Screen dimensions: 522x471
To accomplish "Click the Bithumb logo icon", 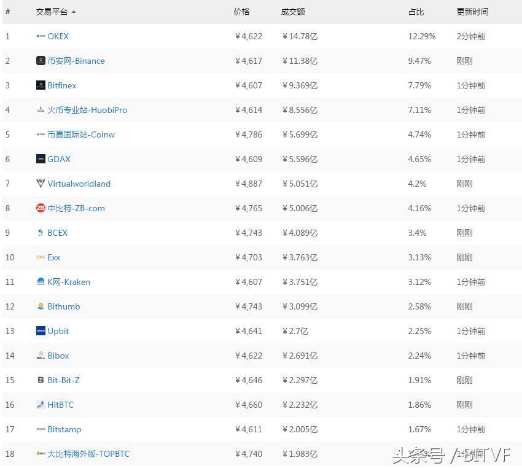I will [41, 306].
